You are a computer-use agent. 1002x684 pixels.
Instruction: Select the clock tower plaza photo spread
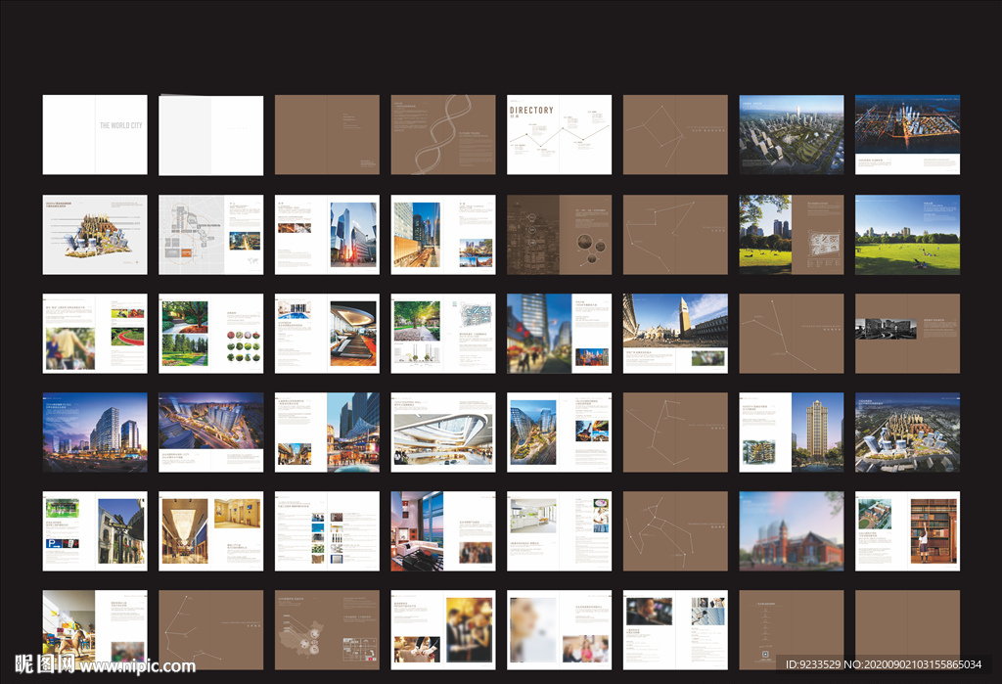(x=675, y=334)
